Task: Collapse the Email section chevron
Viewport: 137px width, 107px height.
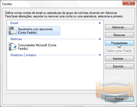Action: pyautogui.click(x=100, y=23)
